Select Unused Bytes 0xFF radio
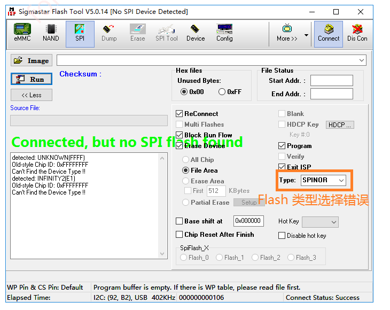This screenshot has height=310, width=390. pos(222,92)
